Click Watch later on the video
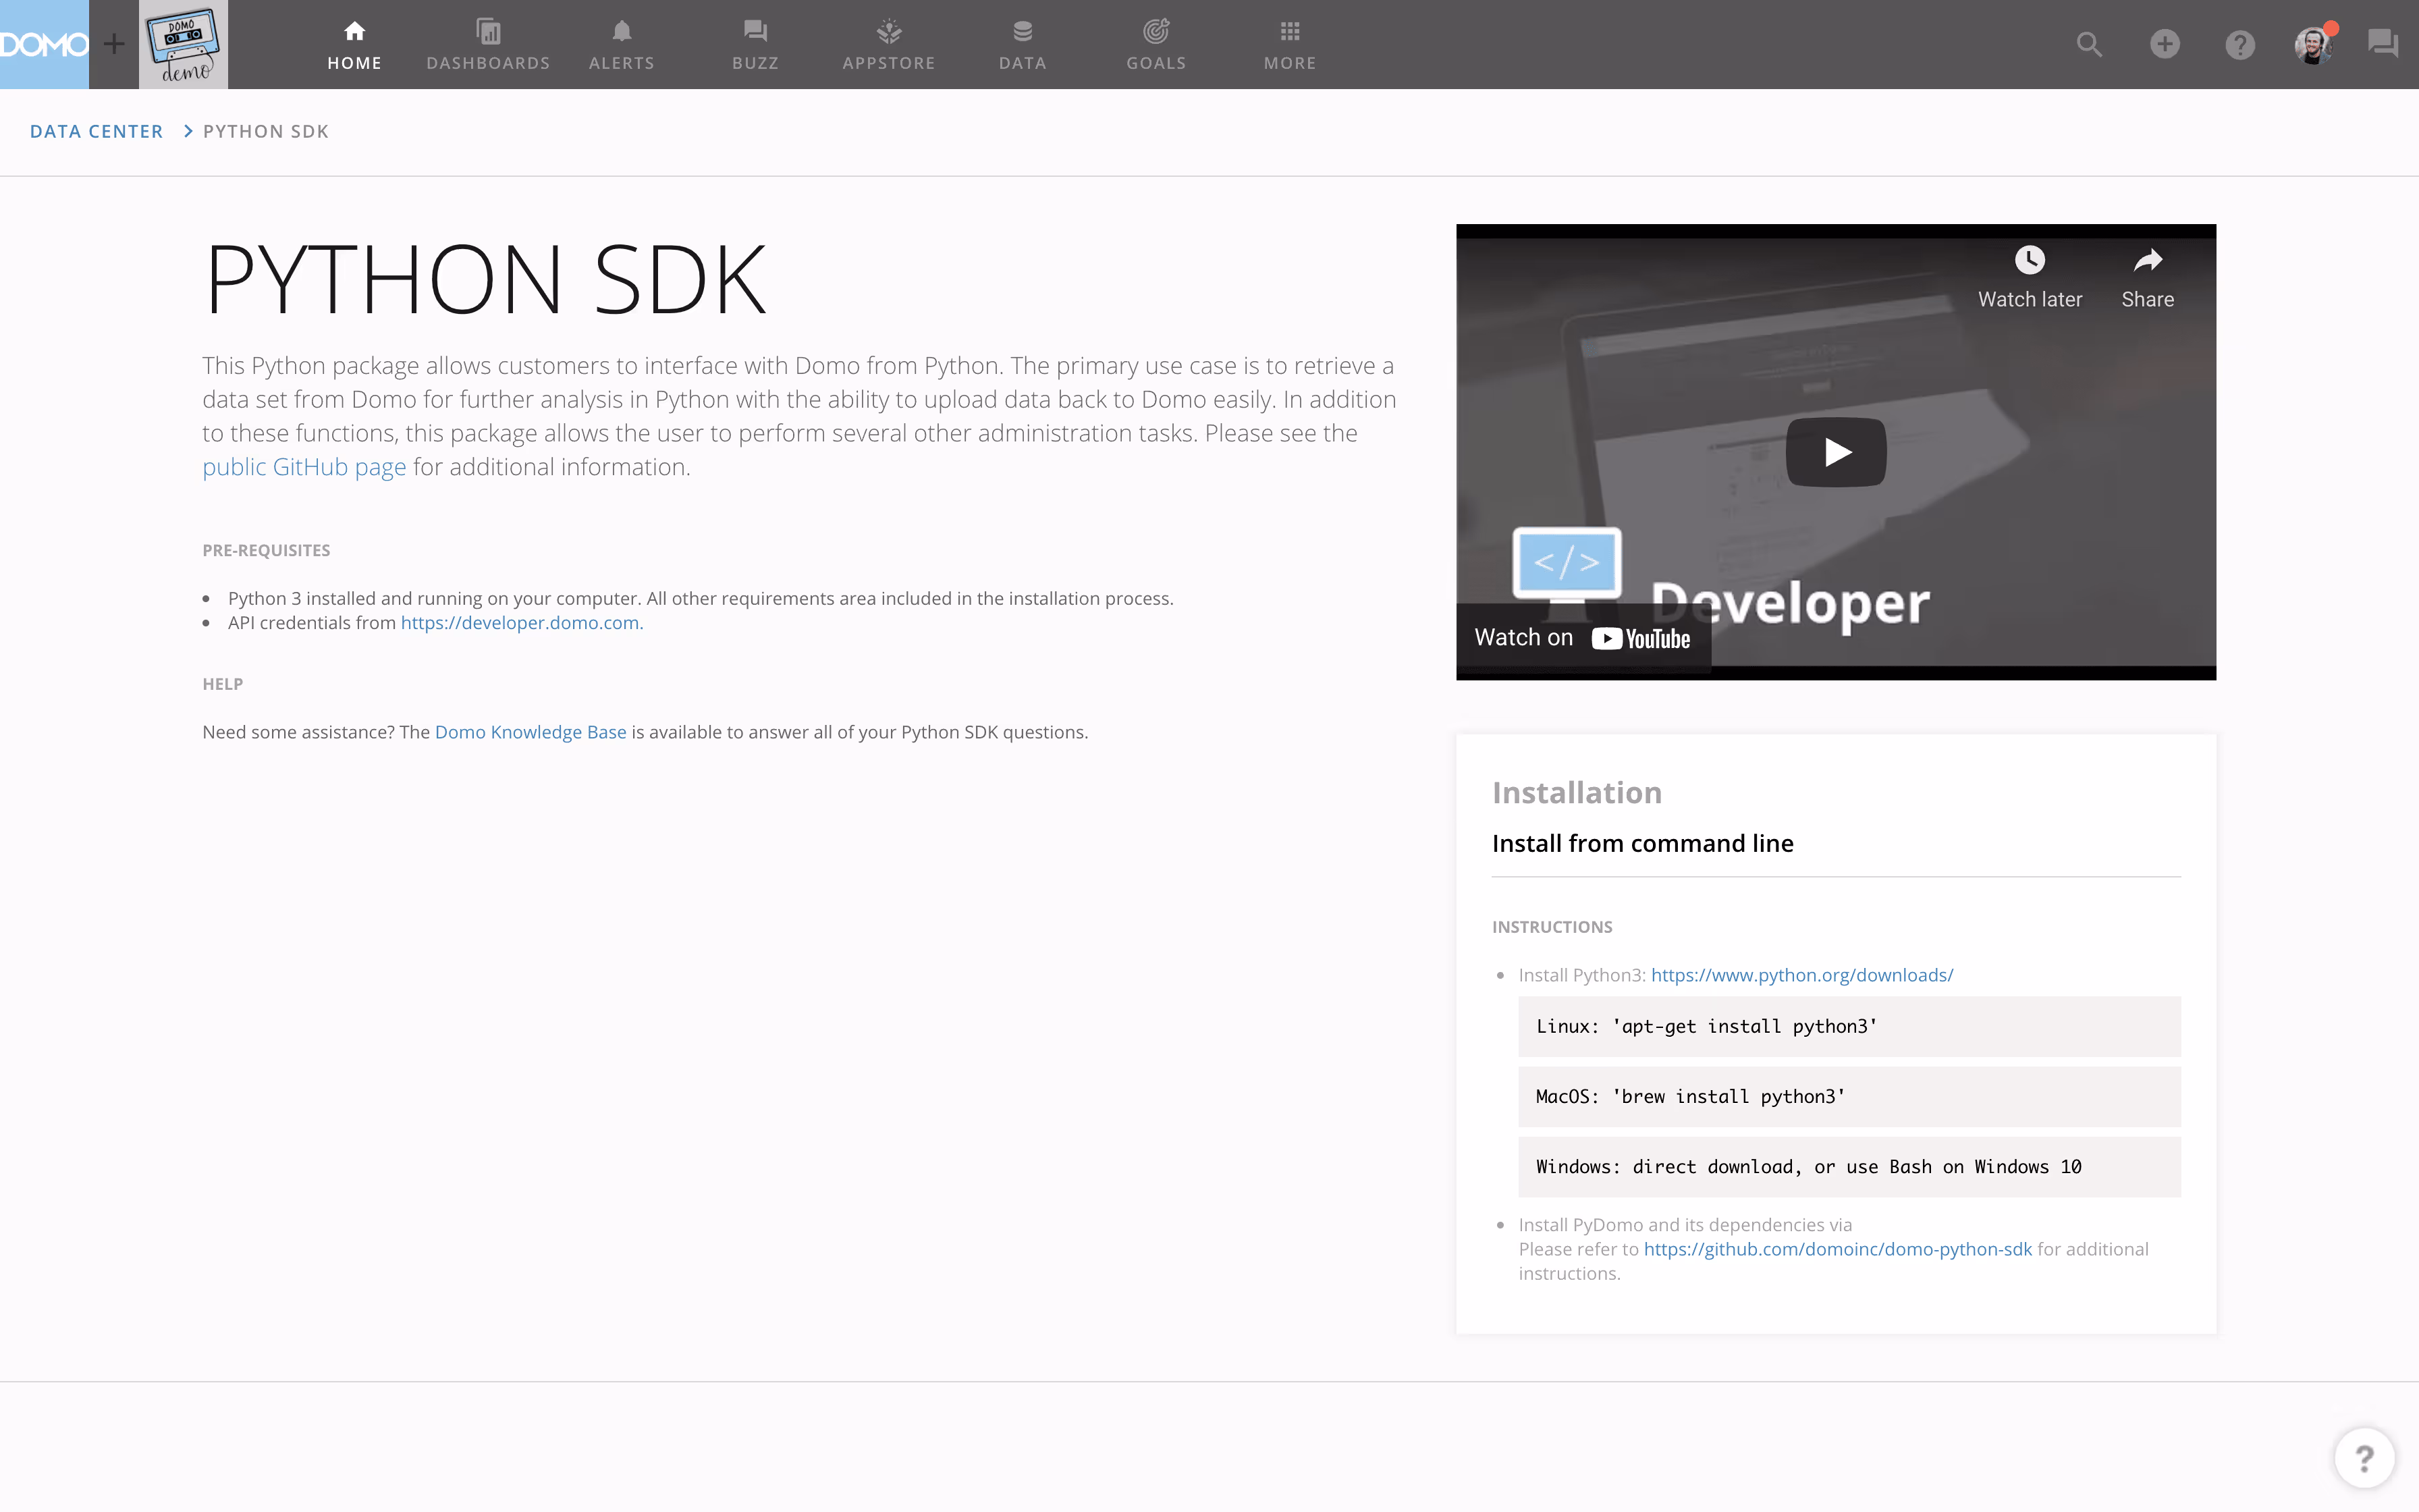Viewport: 2419px width, 1512px height. [x=2029, y=278]
